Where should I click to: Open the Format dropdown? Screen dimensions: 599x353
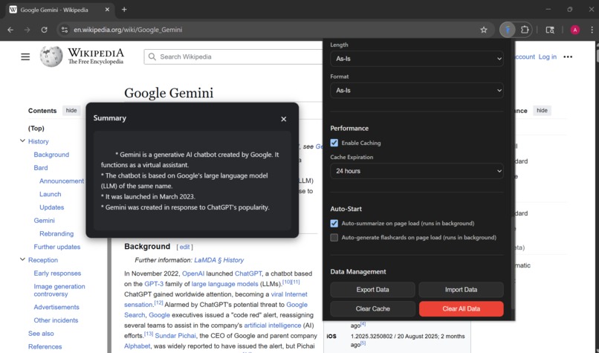pyautogui.click(x=417, y=91)
